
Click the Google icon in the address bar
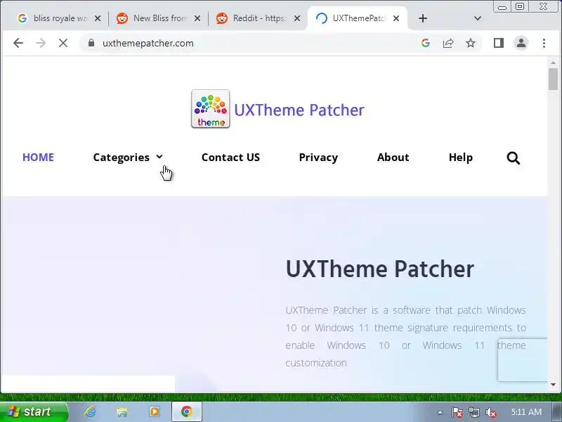point(426,43)
